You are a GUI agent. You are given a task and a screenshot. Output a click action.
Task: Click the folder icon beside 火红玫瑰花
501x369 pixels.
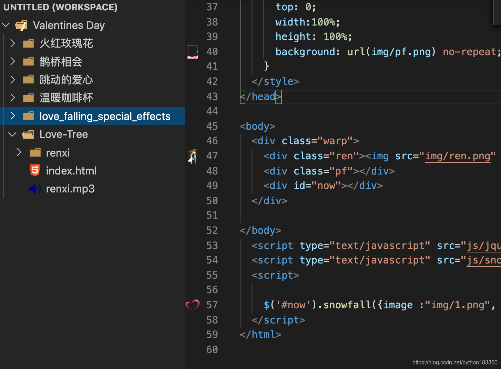[28, 43]
